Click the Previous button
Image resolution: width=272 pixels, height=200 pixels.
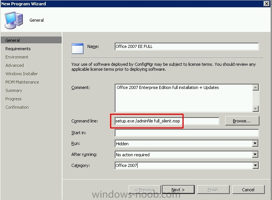145,190
